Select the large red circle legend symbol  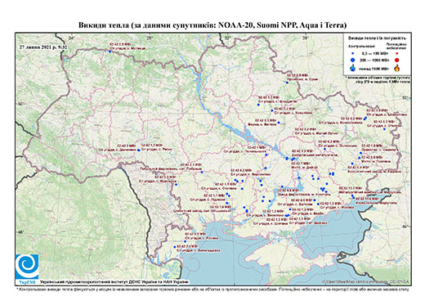pyautogui.click(x=397, y=60)
